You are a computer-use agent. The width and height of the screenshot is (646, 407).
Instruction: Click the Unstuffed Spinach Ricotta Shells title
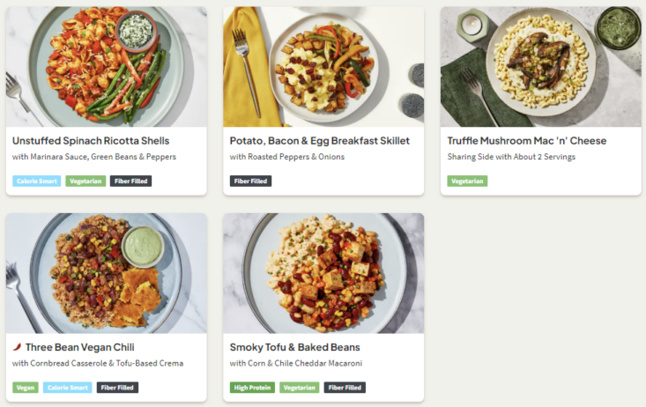point(91,141)
